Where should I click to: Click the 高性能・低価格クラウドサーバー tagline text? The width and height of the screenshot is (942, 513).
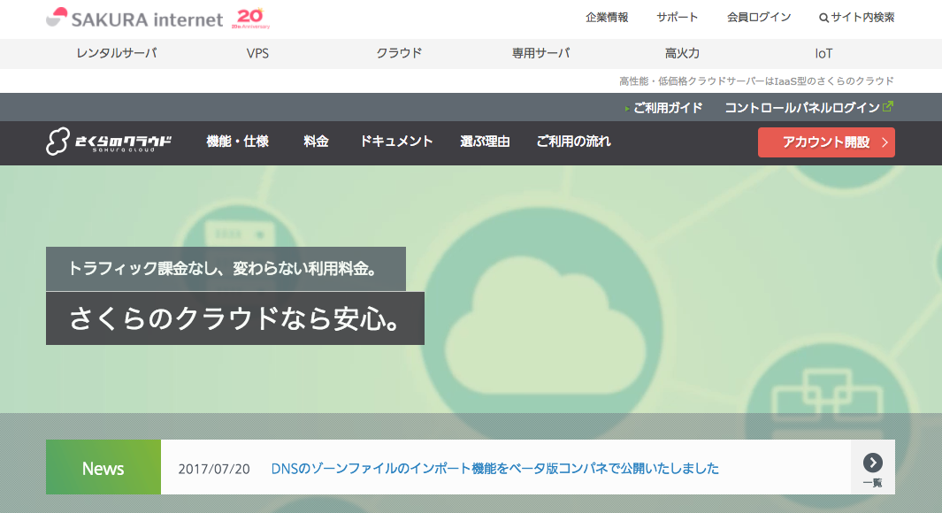(x=756, y=81)
